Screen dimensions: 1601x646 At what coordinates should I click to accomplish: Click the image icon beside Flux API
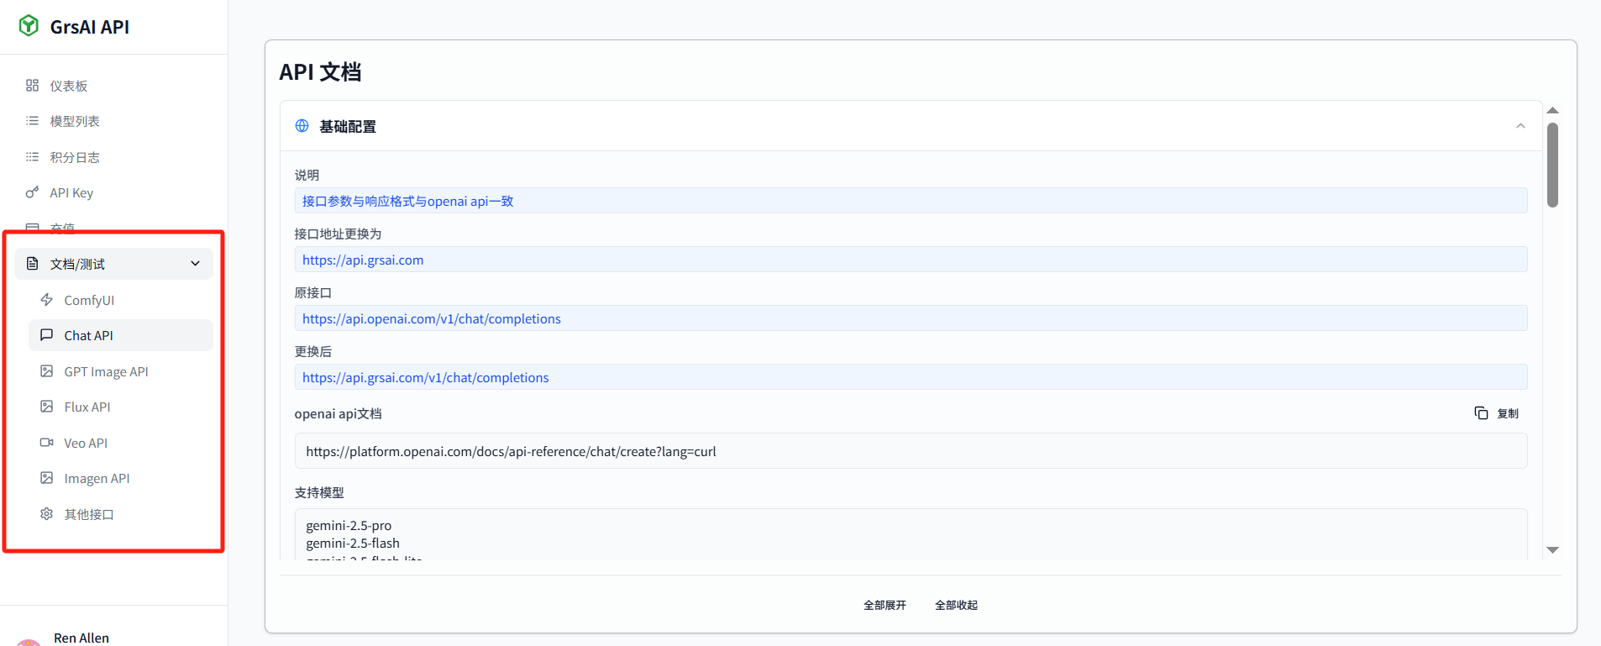pos(47,407)
